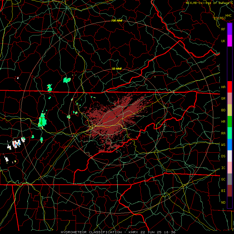Click the KMRX radar site identifier
This screenshot has height=234, width=234.
(x=133, y=232)
